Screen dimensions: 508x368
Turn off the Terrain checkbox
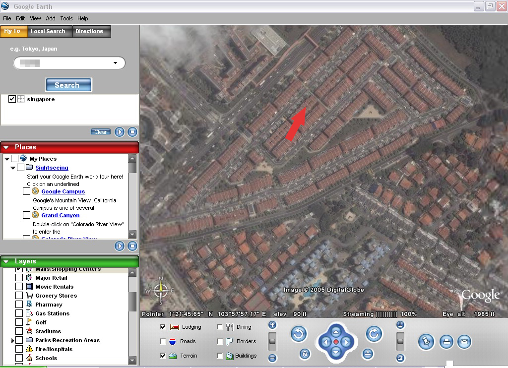[163, 356]
